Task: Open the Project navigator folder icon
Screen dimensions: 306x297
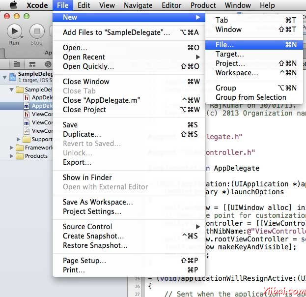Action: click(x=17, y=64)
